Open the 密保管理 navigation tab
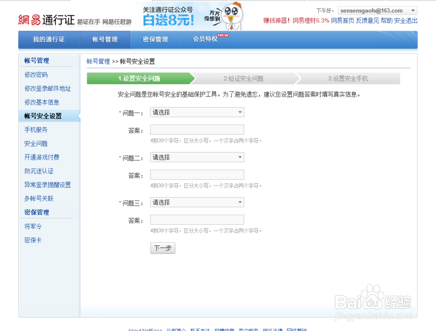 (155, 39)
